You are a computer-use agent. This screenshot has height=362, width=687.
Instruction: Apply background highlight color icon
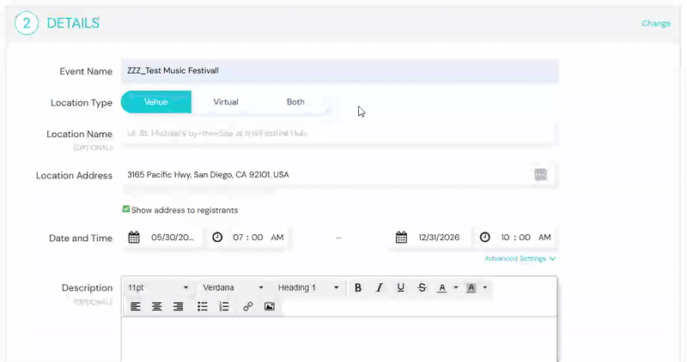pyautogui.click(x=471, y=287)
